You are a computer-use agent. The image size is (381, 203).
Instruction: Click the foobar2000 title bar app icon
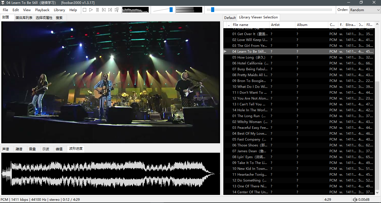[x=3, y=3]
